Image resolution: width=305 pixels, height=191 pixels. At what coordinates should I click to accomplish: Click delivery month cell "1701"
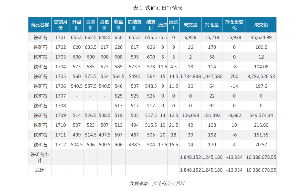[60, 37]
